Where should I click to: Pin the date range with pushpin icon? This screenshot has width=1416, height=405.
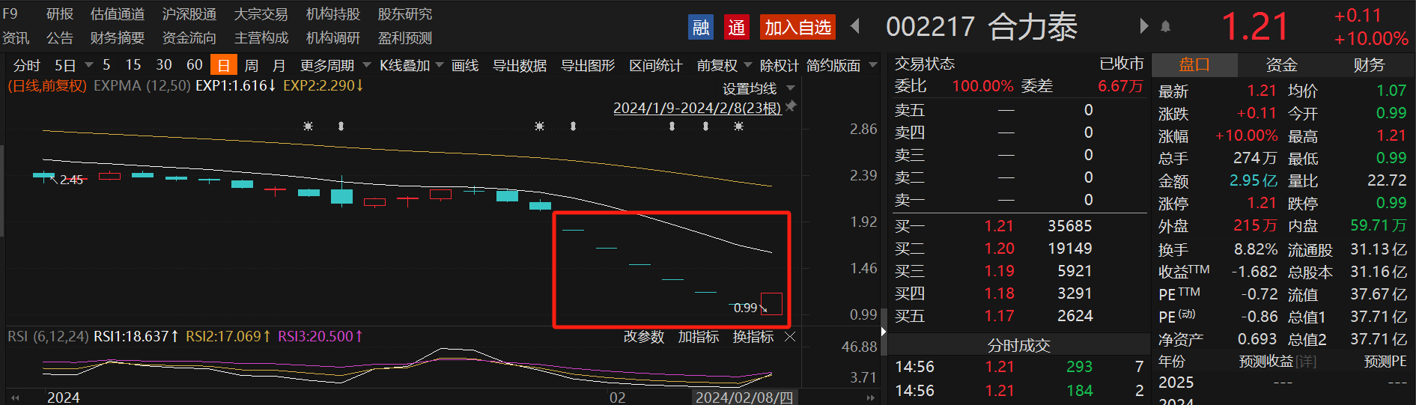coord(791,107)
